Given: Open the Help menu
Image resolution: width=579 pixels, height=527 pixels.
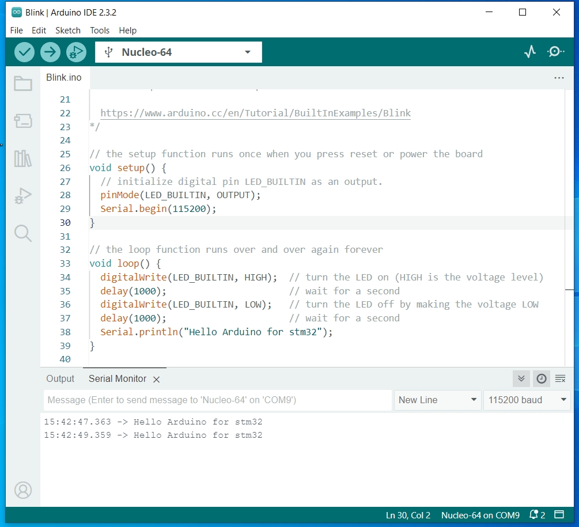Looking at the screenshot, I should click(x=128, y=31).
